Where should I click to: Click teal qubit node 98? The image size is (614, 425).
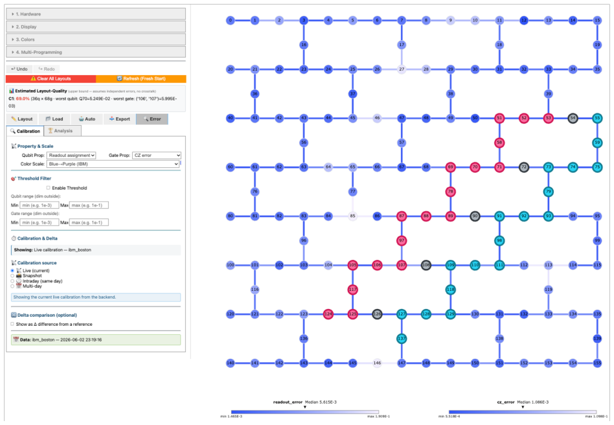(x=499, y=240)
